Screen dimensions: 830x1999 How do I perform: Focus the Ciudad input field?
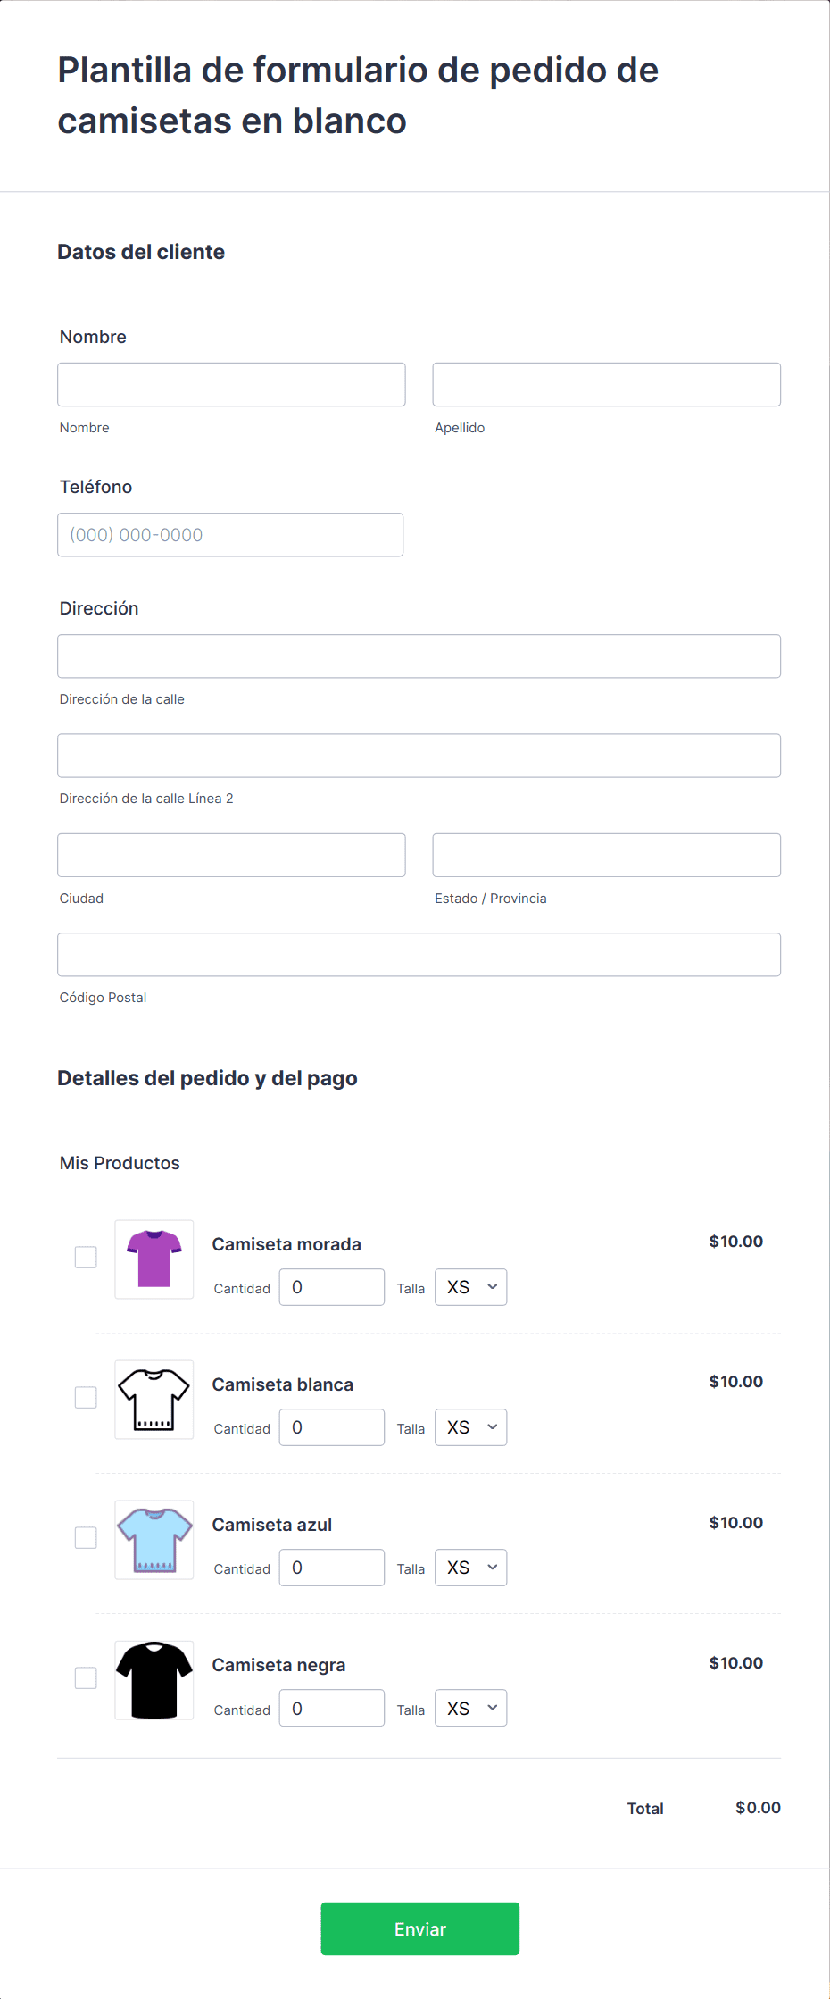[x=231, y=855]
